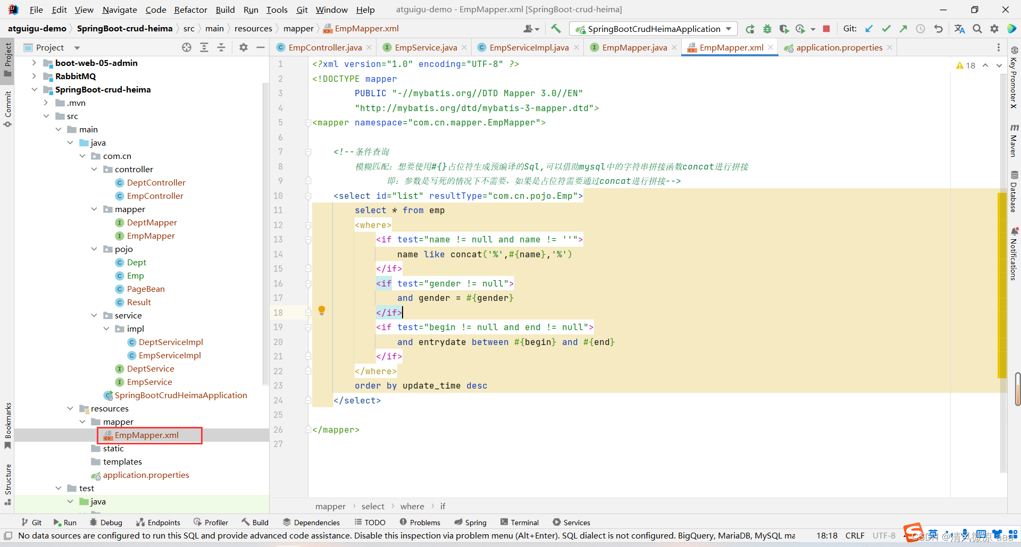Hide the Project tool window

[261, 47]
